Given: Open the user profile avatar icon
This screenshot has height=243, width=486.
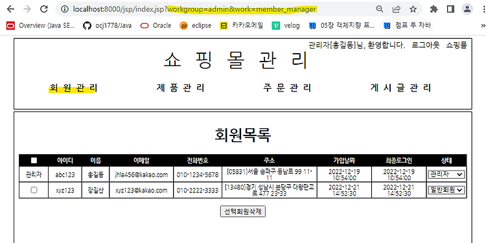Looking at the screenshot, I should pos(467,9).
